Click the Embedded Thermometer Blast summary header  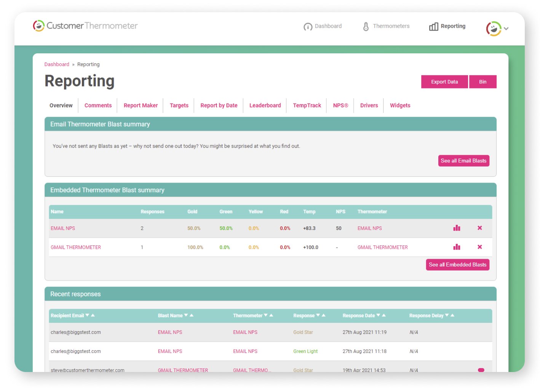tap(270, 190)
